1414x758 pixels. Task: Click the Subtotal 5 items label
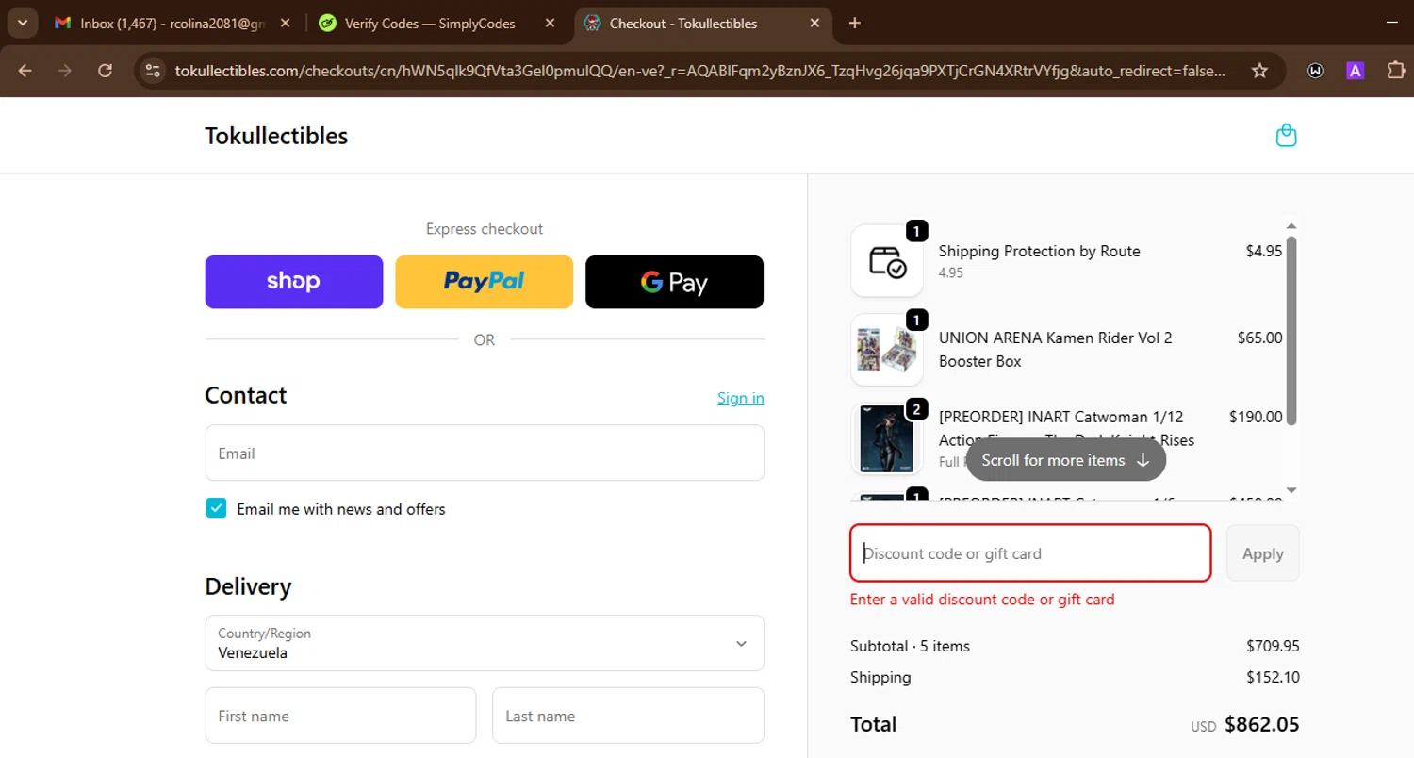tap(910, 646)
